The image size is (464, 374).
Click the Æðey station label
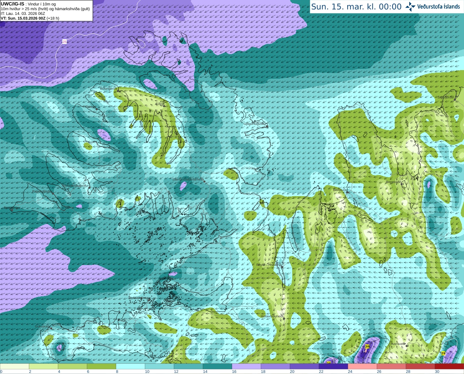pyautogui.click(x=160, y=104)
